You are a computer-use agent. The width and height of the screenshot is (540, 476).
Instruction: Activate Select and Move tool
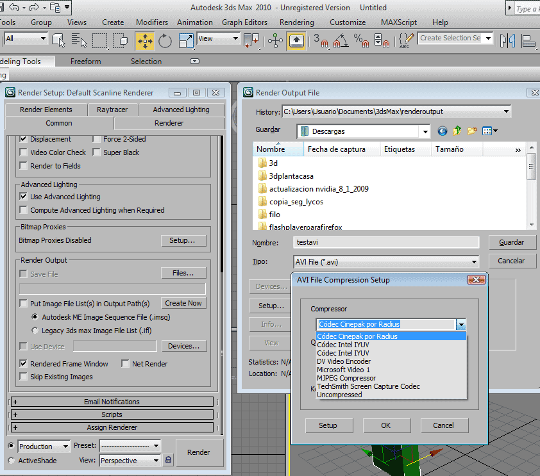pyautogui.click(x=145, y=41)
